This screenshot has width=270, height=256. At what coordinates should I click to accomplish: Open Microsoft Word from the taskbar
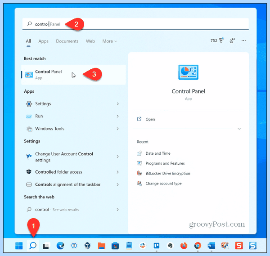click(x=211, y=246)
